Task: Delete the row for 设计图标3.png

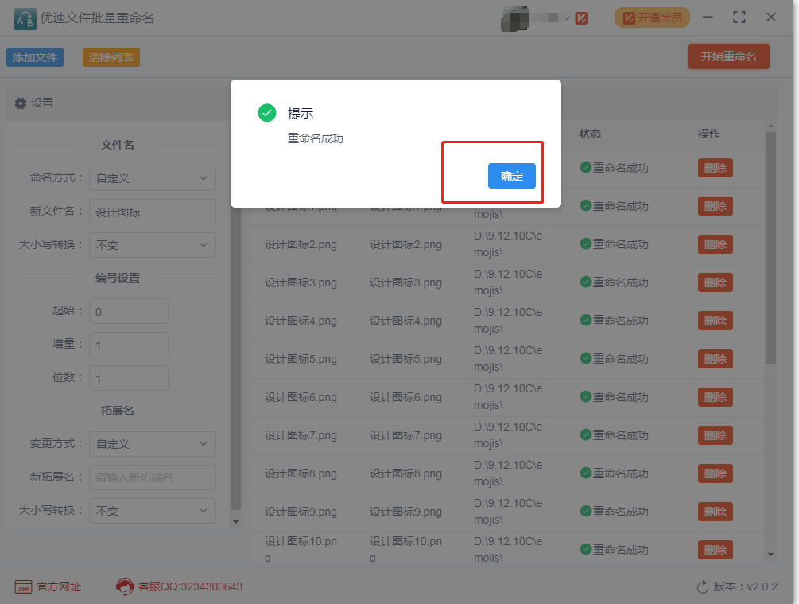Action: (716, 283)
